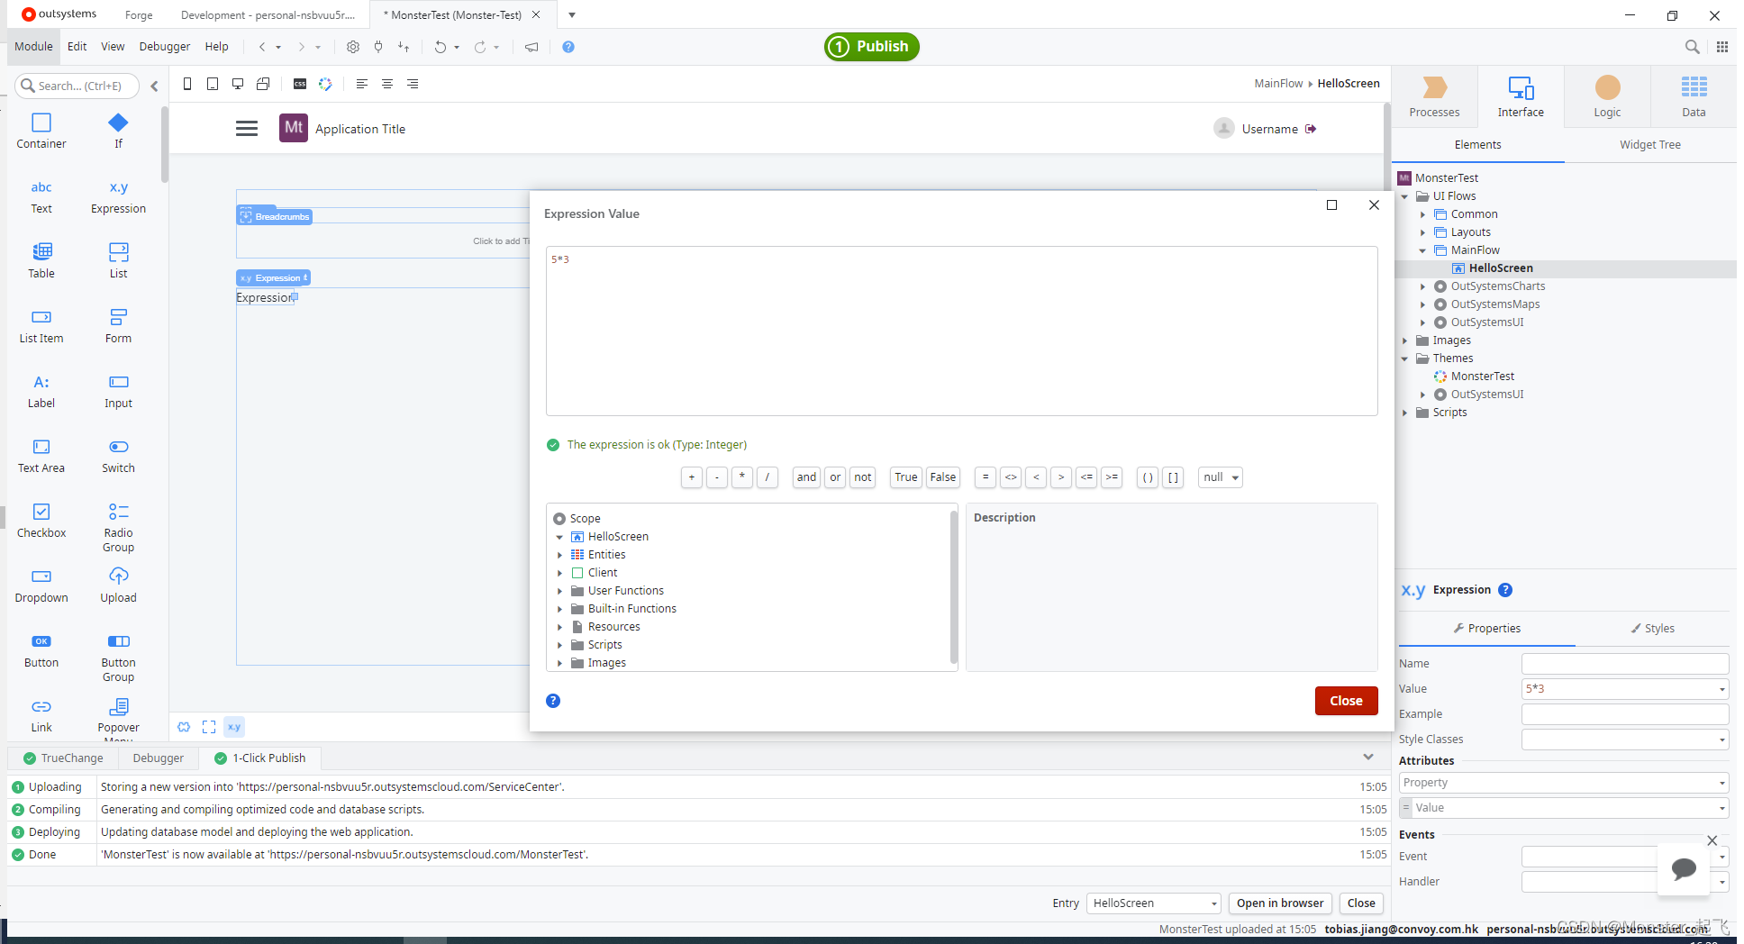This screenshot has width=1744, height=944.
Task: Choose the Upload widget
Action: [118, 586]
